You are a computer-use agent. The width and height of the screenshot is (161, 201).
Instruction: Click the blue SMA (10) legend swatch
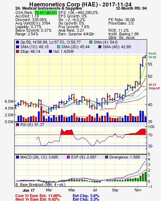click(18, 47)
